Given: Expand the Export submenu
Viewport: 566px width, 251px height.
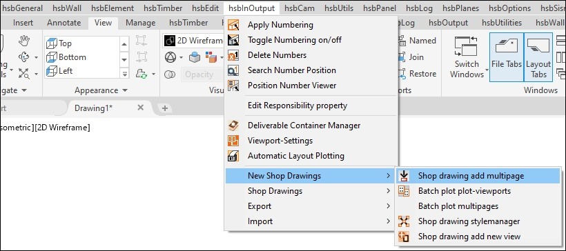Looking at the screenshot, I should click(311, 206).
